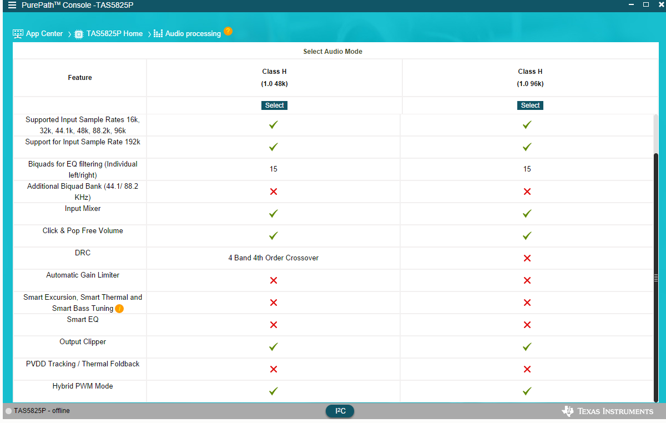666x423 pixels.
Task: Click the "Hybrid PWM Mode" feature label
Action: coord(83,386)
